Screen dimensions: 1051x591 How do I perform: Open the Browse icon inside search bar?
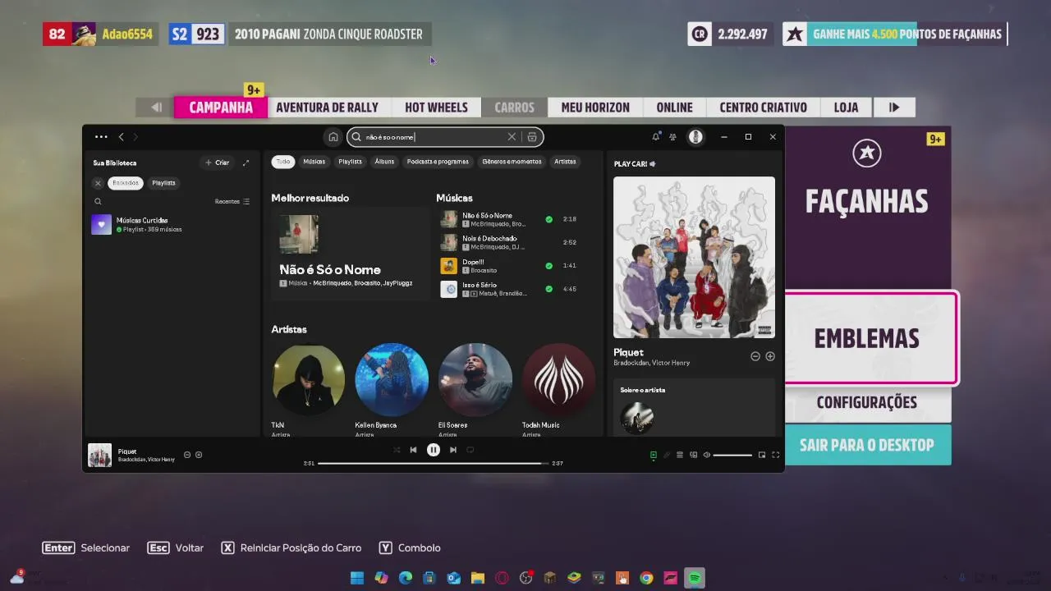(x=532, y=137)
